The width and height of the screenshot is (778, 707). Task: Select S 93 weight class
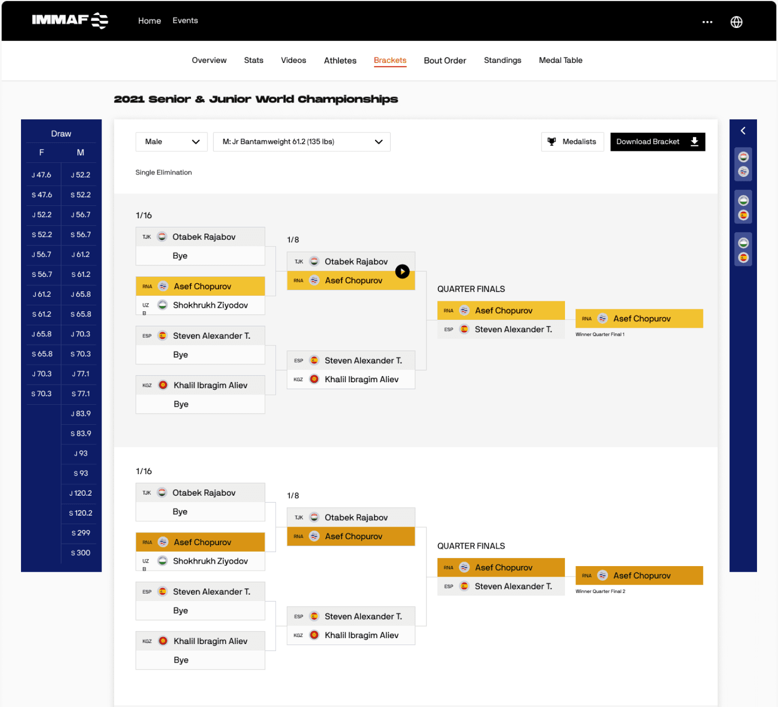80,473
